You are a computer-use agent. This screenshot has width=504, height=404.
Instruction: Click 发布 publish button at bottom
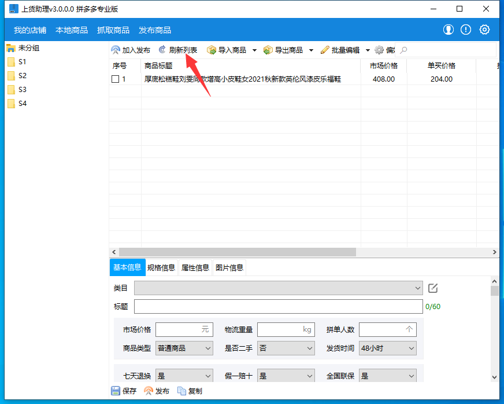pos(157,391)
